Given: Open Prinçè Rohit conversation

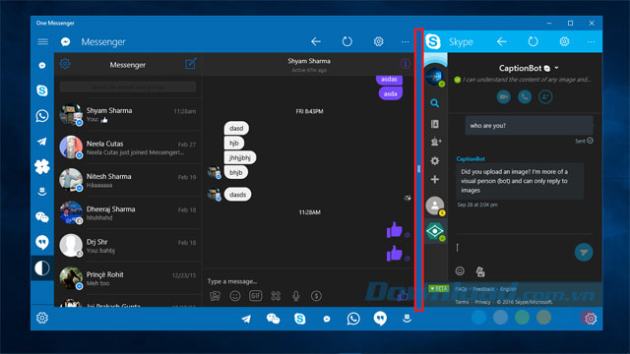Looking at the screenshot, I should [x=128, y=278].
